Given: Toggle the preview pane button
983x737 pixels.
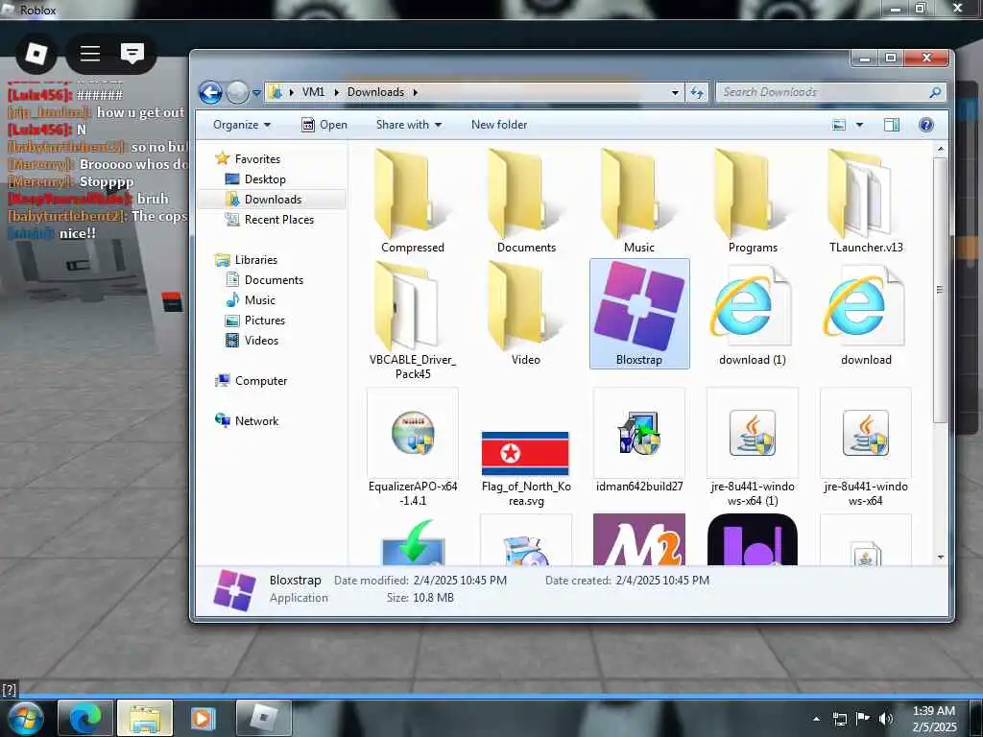Looking at the screenshot, I should click(x=892, y=125).
